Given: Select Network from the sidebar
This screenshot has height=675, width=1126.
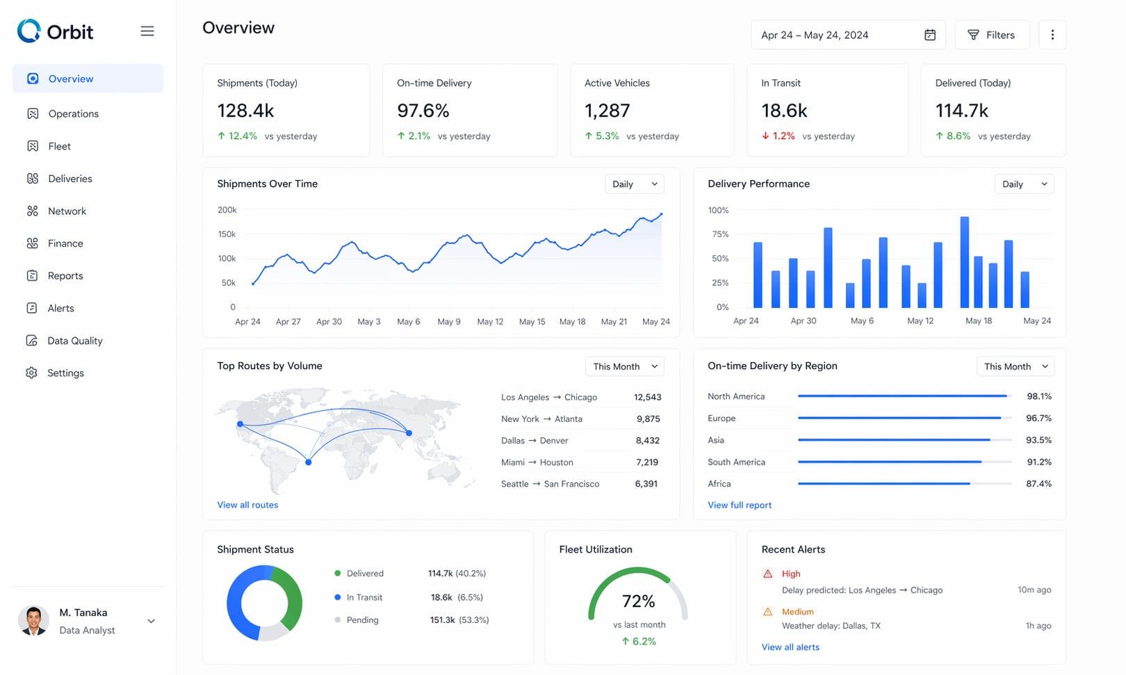Looking at the screenshot, I should point(88,211).
